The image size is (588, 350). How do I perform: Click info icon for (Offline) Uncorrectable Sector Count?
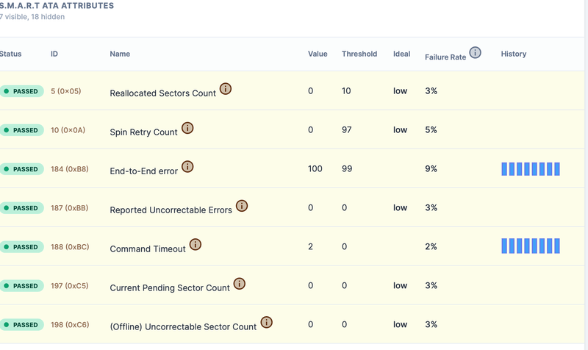click(266, 322)
